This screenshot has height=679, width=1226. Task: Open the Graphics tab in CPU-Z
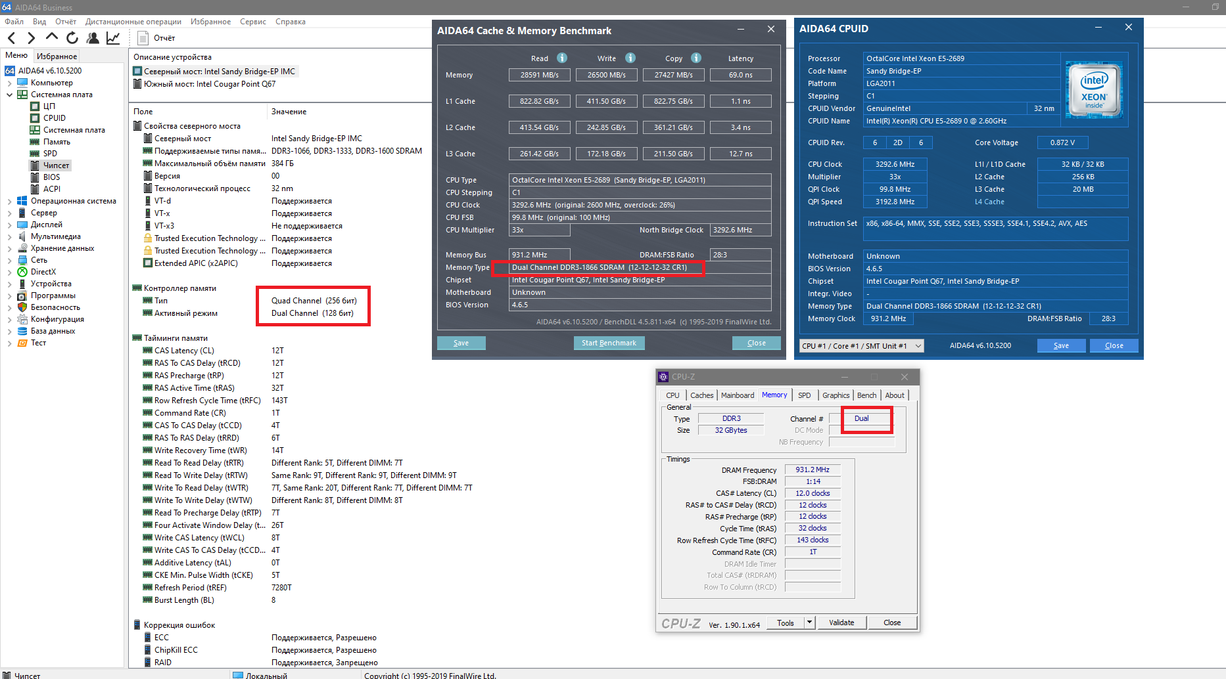point(836,395)
